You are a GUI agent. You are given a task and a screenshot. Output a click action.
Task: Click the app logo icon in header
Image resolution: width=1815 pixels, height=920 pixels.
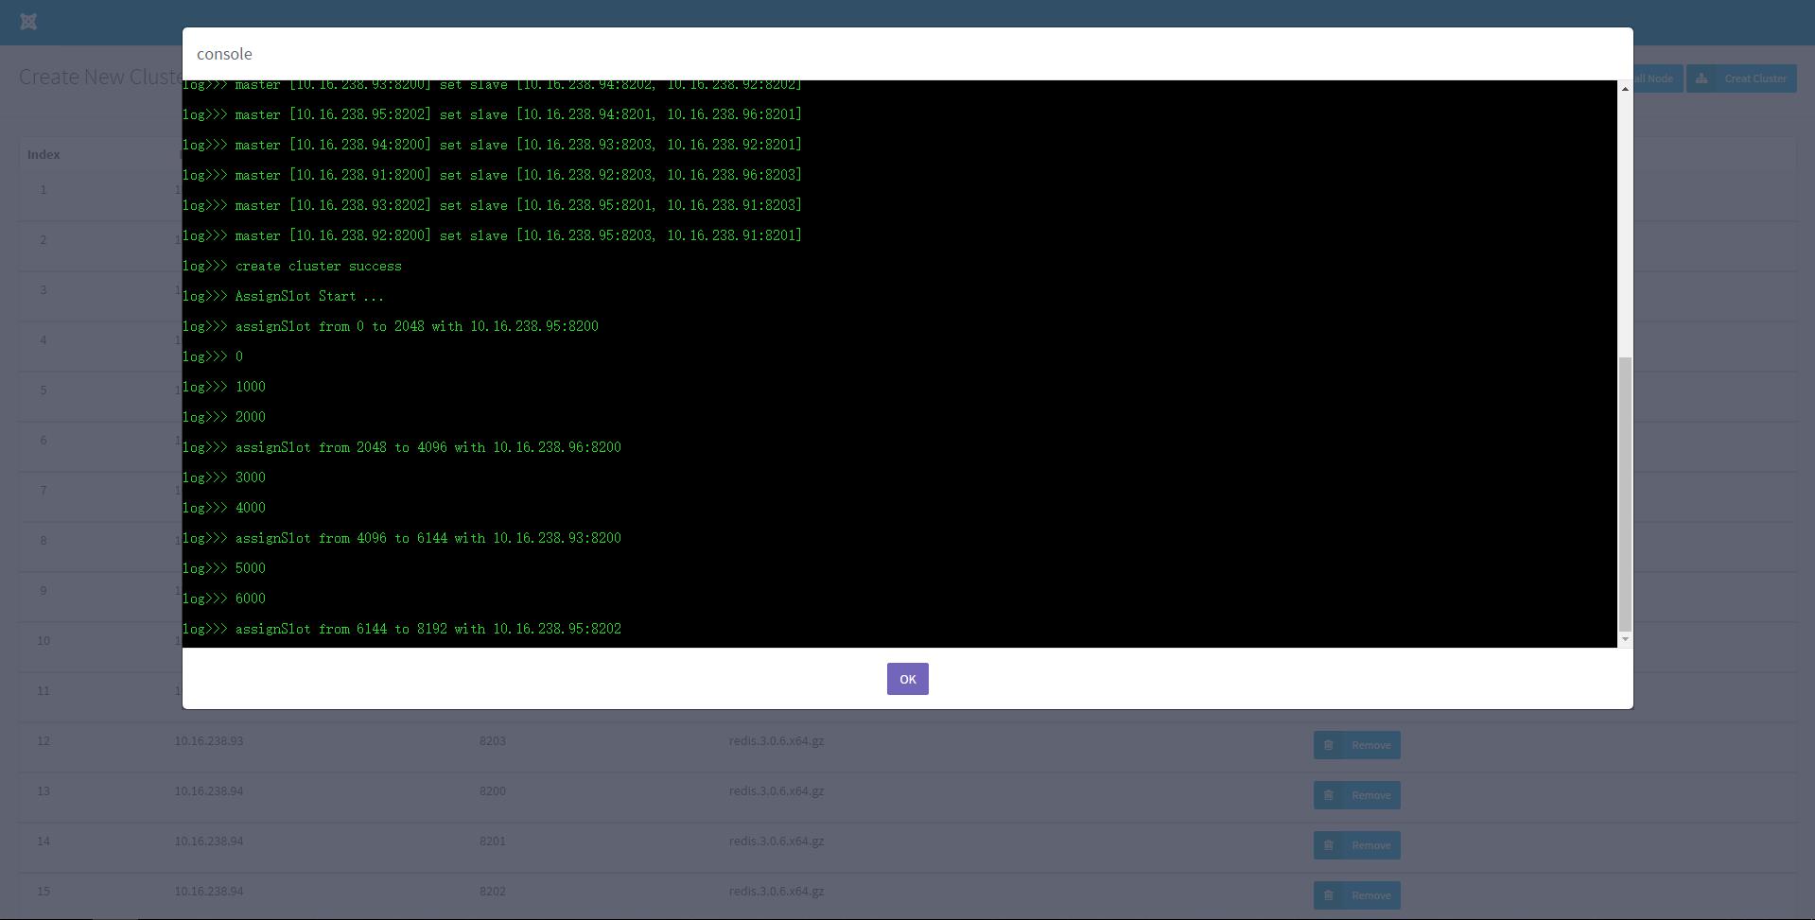point(28,22)
